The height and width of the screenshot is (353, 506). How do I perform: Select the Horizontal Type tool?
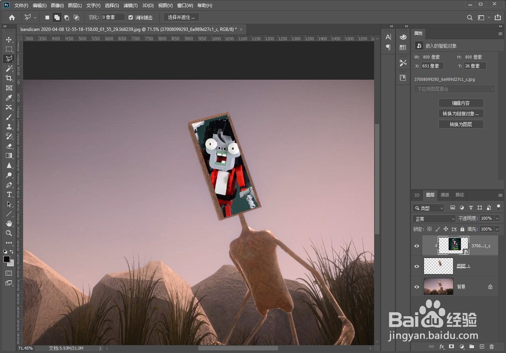click(9, 194)
